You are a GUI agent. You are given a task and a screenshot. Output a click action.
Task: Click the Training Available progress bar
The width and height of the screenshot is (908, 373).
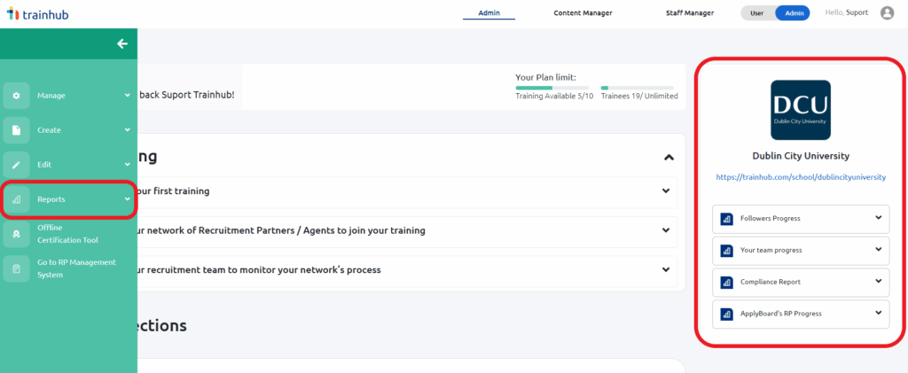[x=552, y=88]
